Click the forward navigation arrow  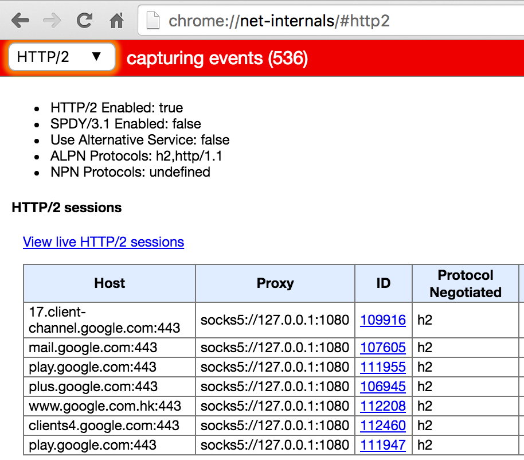(x=52, y=21)
